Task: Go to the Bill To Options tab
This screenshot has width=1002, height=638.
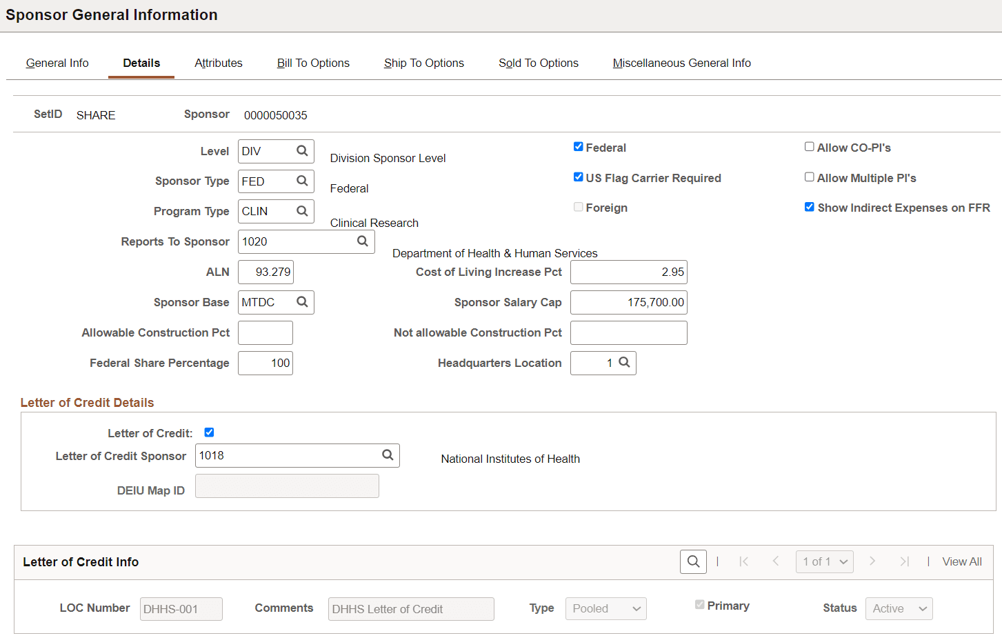Action: coord(313,63)
